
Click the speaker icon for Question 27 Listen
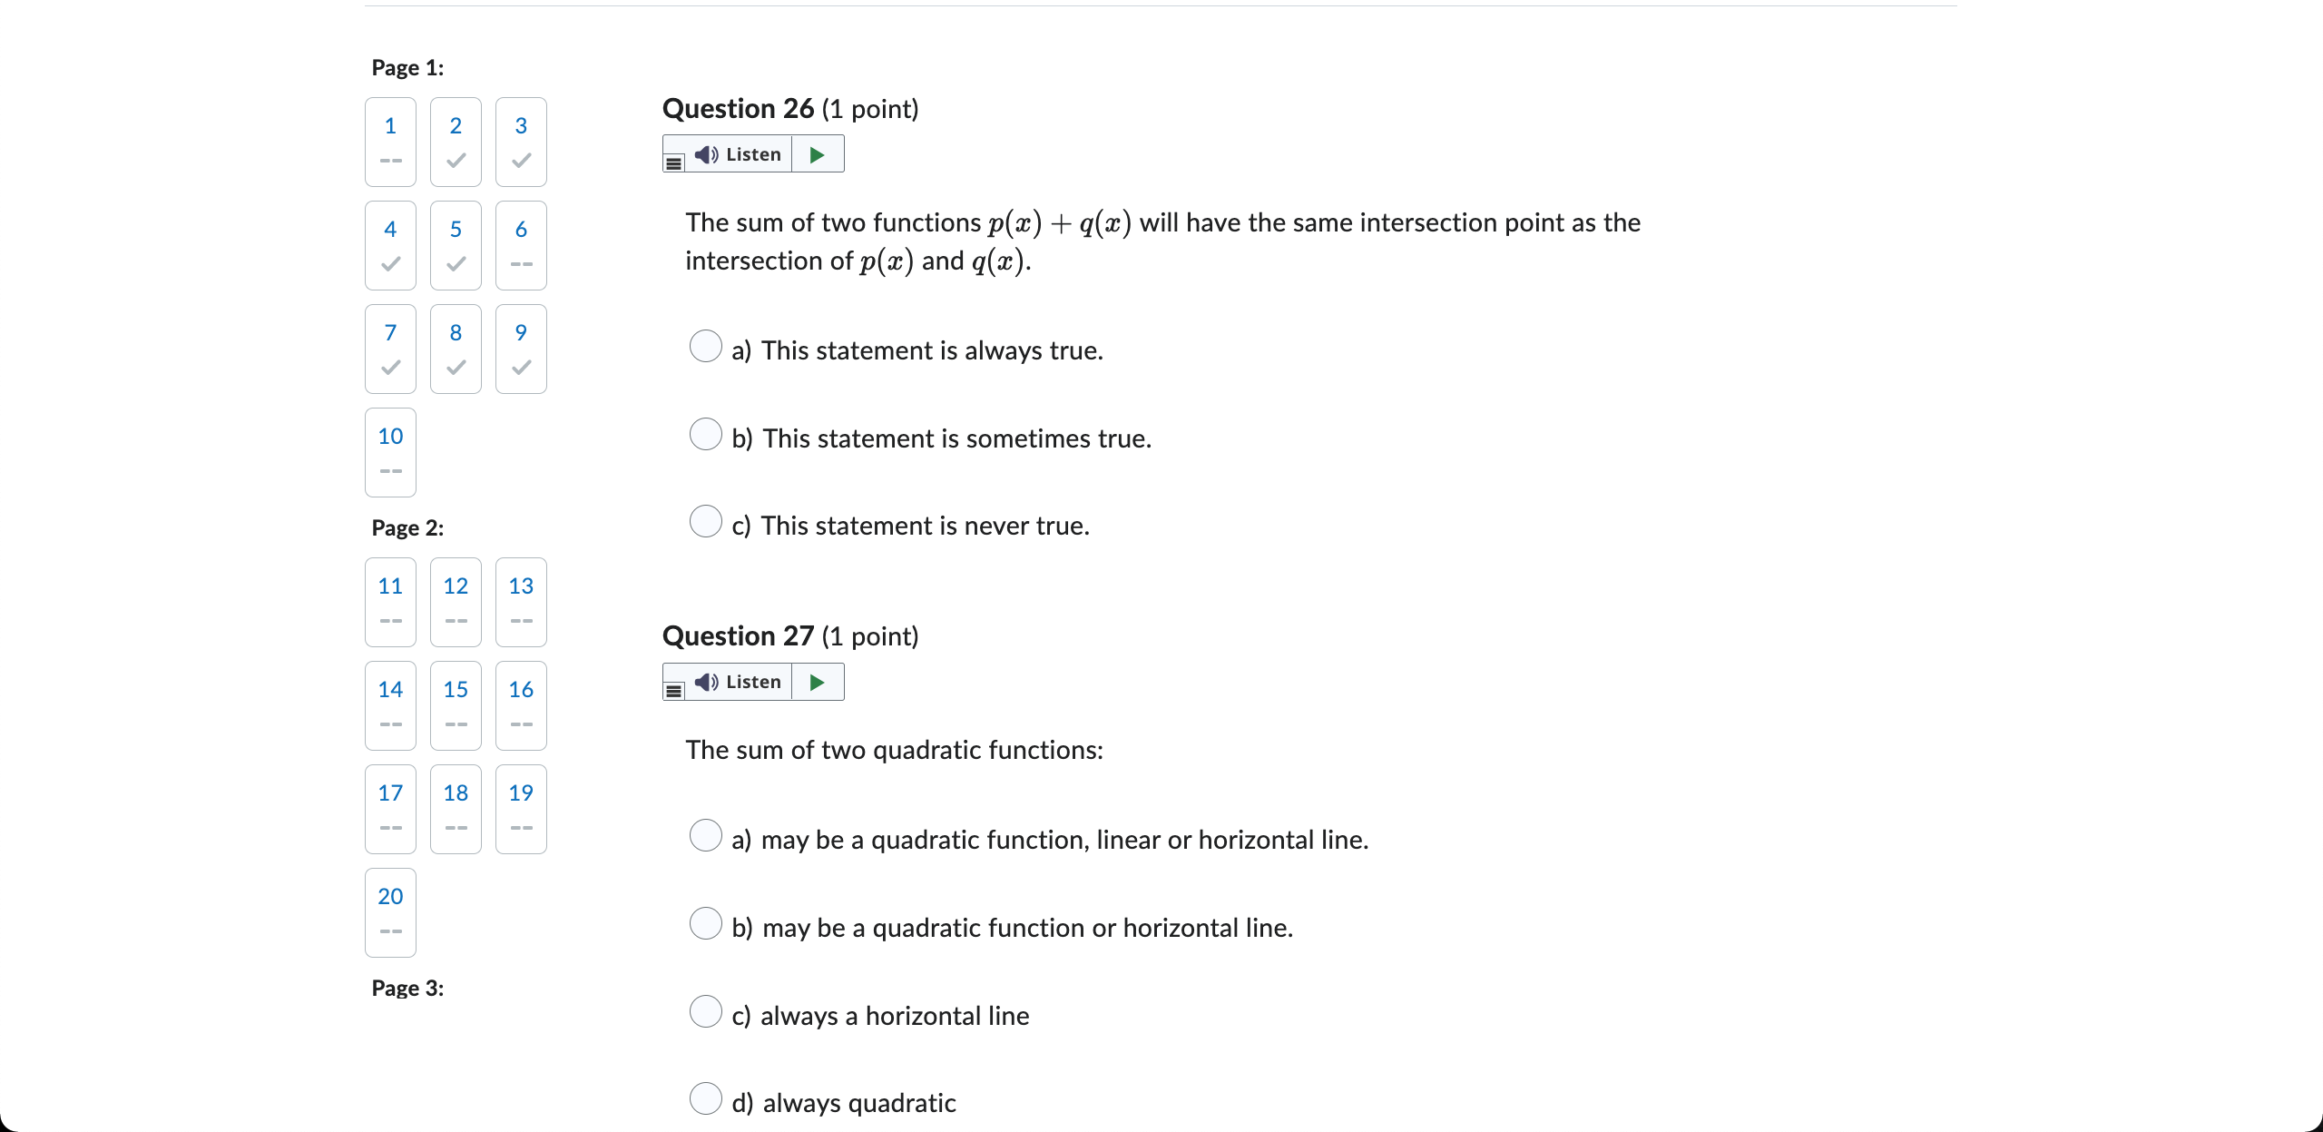point(707,682)
